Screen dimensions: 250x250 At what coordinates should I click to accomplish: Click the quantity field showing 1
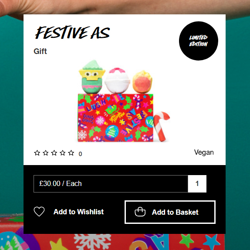click(x=197, y=184)
